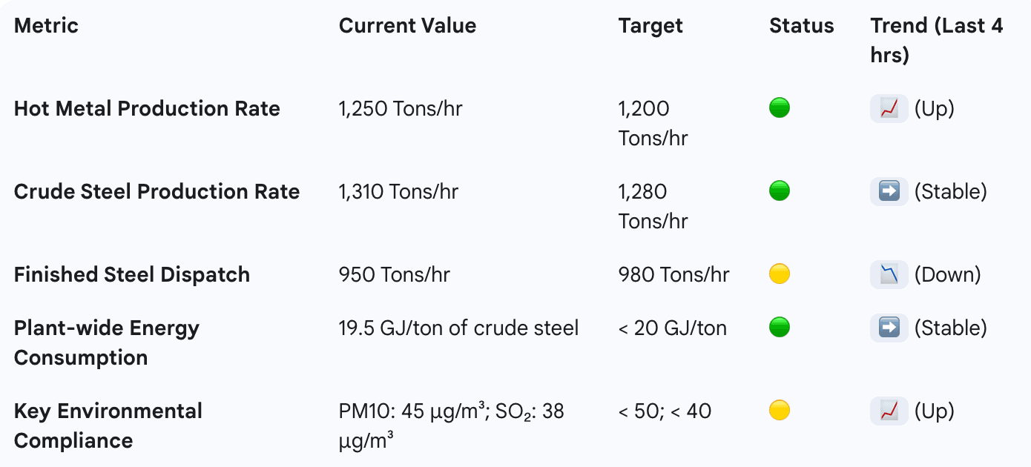This screenshot has height=467, width=1031.
Task: Select the Metric column header
Action: pos(46,26)
